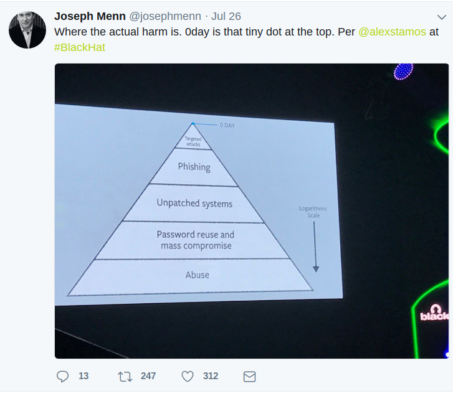The width and height of the screenshot is (453, 396).
Task: Click the retweet count 247
Action: pyautogui.click(x=148, y=376)
